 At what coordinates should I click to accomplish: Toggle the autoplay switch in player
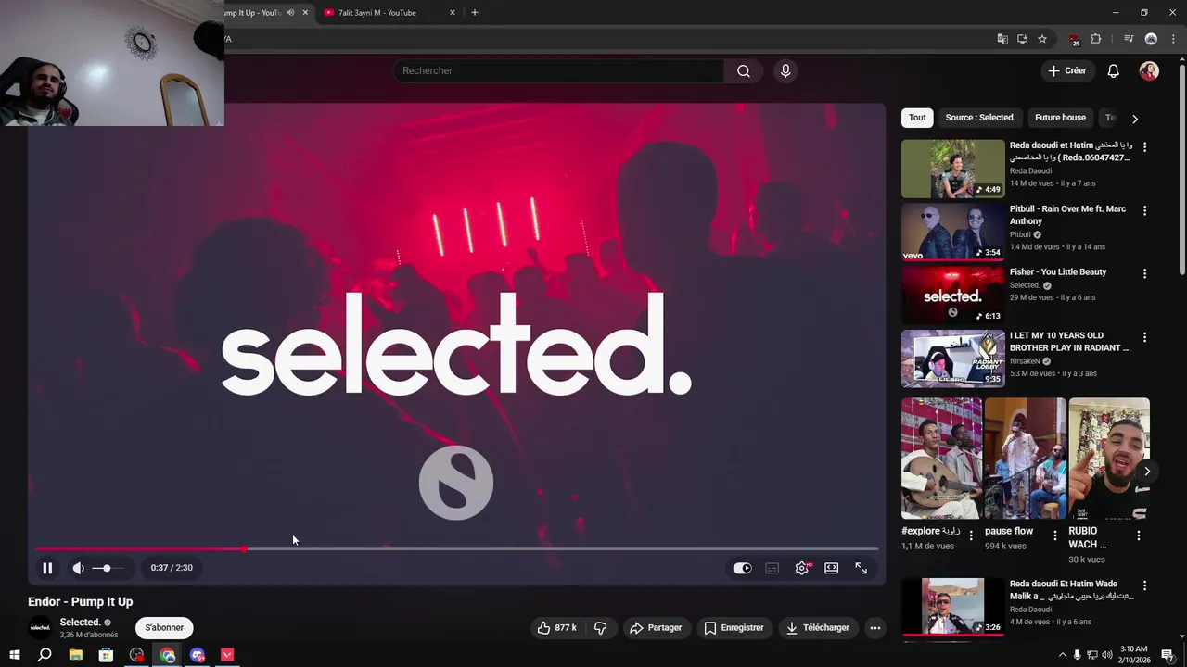pos(742,568)
